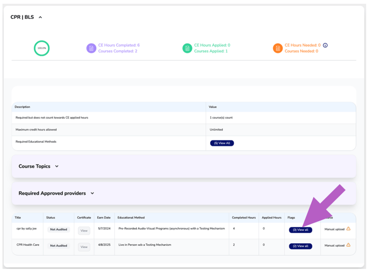Image resolution: width=368 pixels, height=272 pixels.
Task: Open (2) View all flags button
Action: 301,246
